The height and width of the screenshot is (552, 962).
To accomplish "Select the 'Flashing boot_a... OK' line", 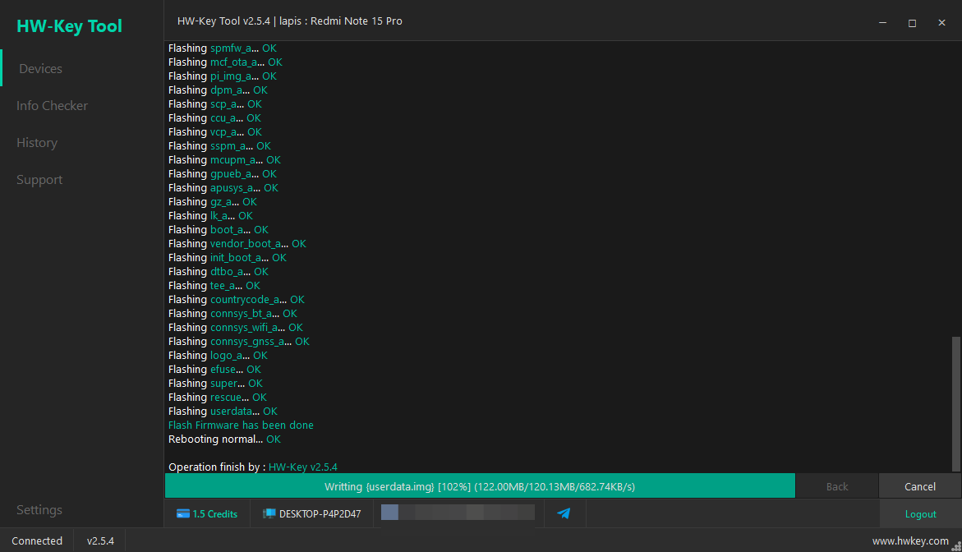I will click(x=219, y=229).
